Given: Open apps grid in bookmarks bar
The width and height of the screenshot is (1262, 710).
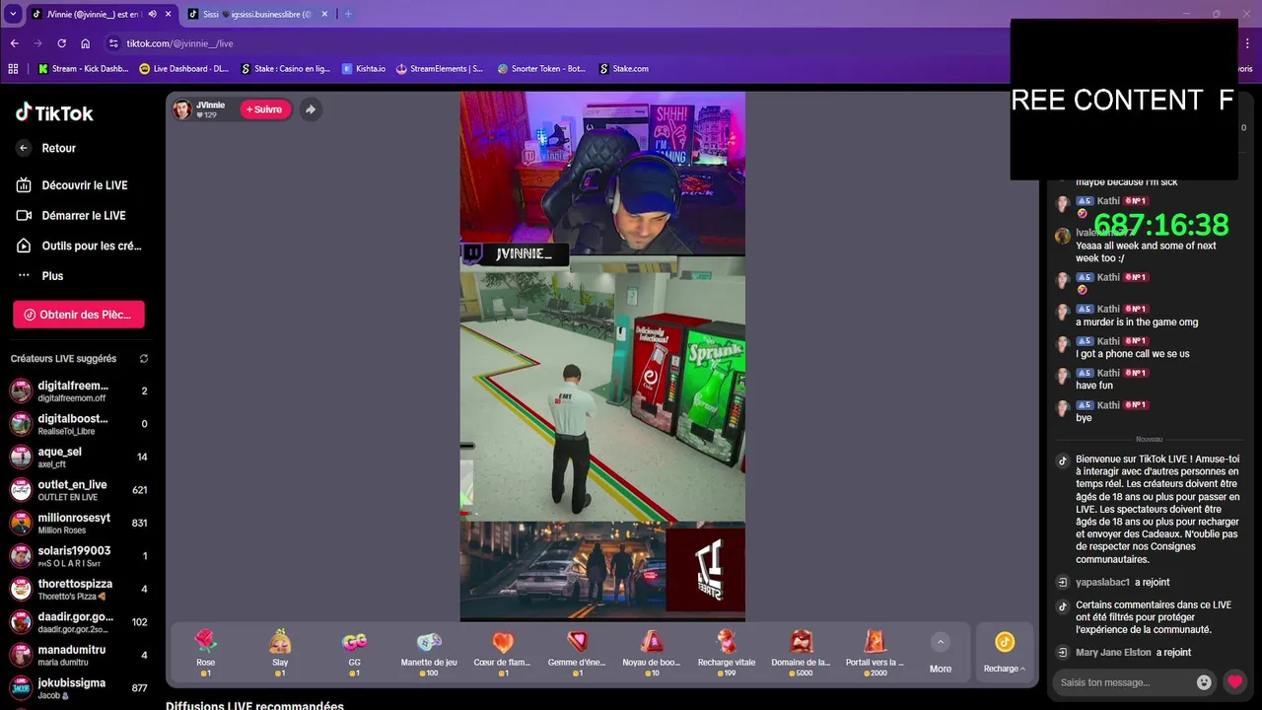Looking at the screenshot, I should (13, 69).
